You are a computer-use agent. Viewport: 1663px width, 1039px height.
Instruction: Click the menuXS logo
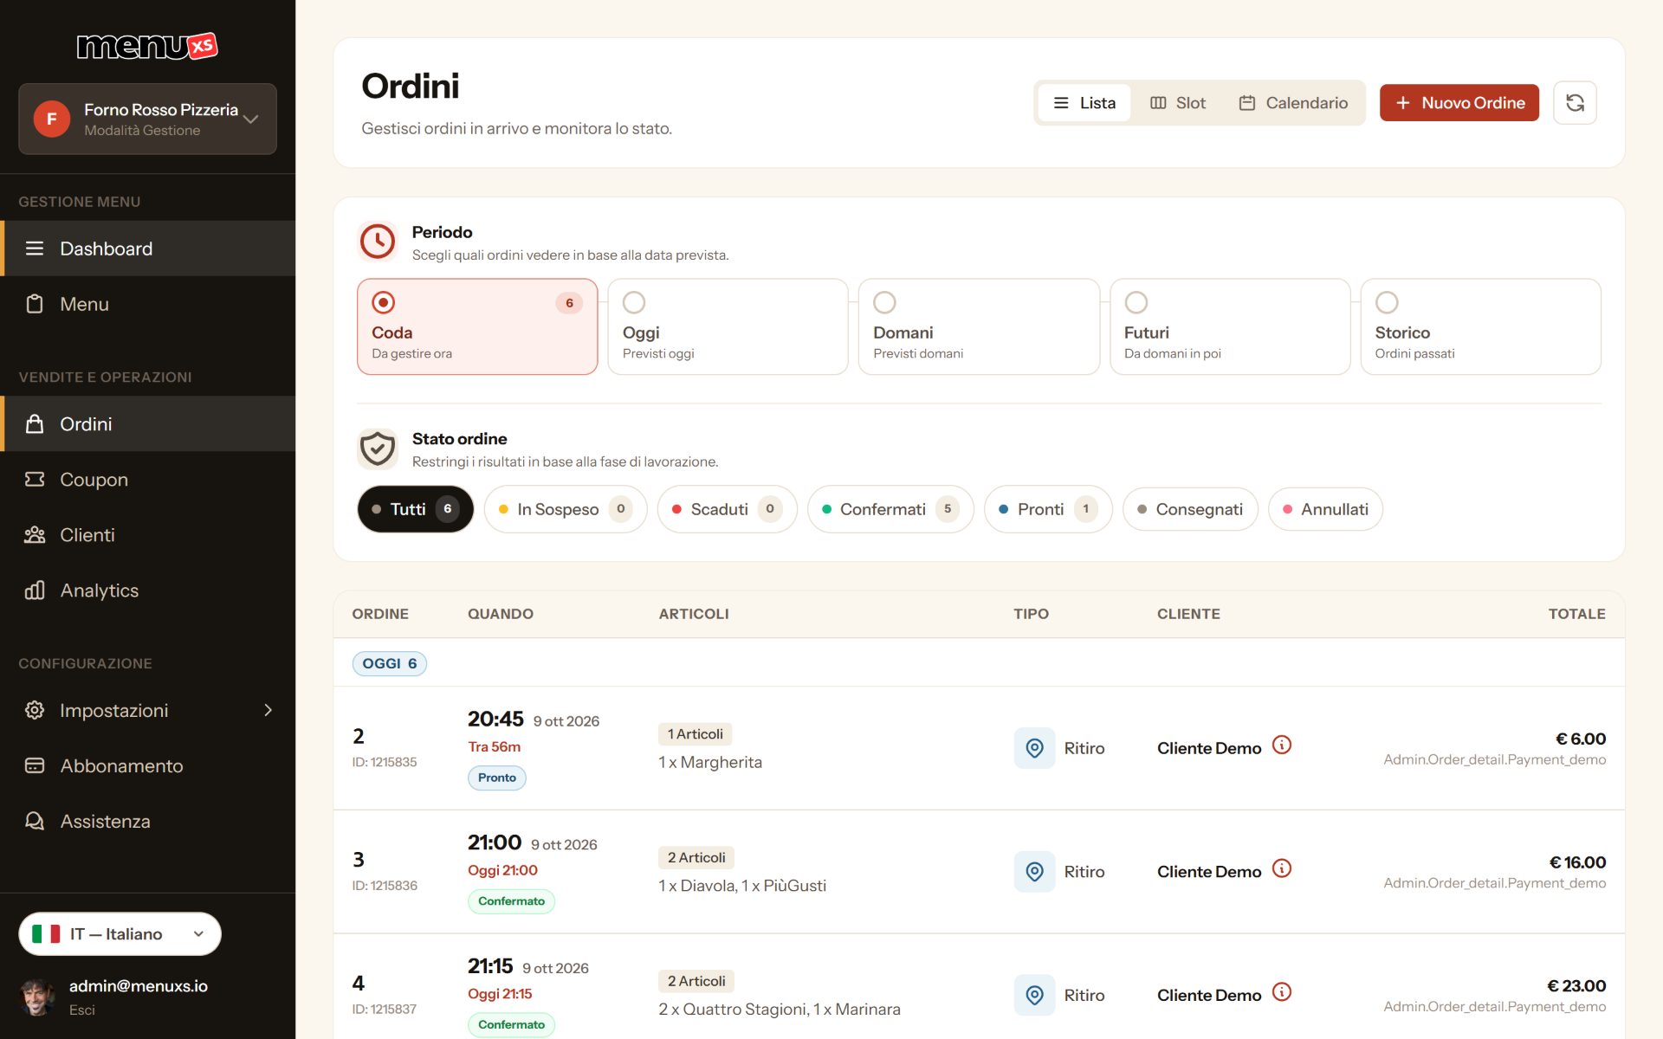tap(147, 46)
